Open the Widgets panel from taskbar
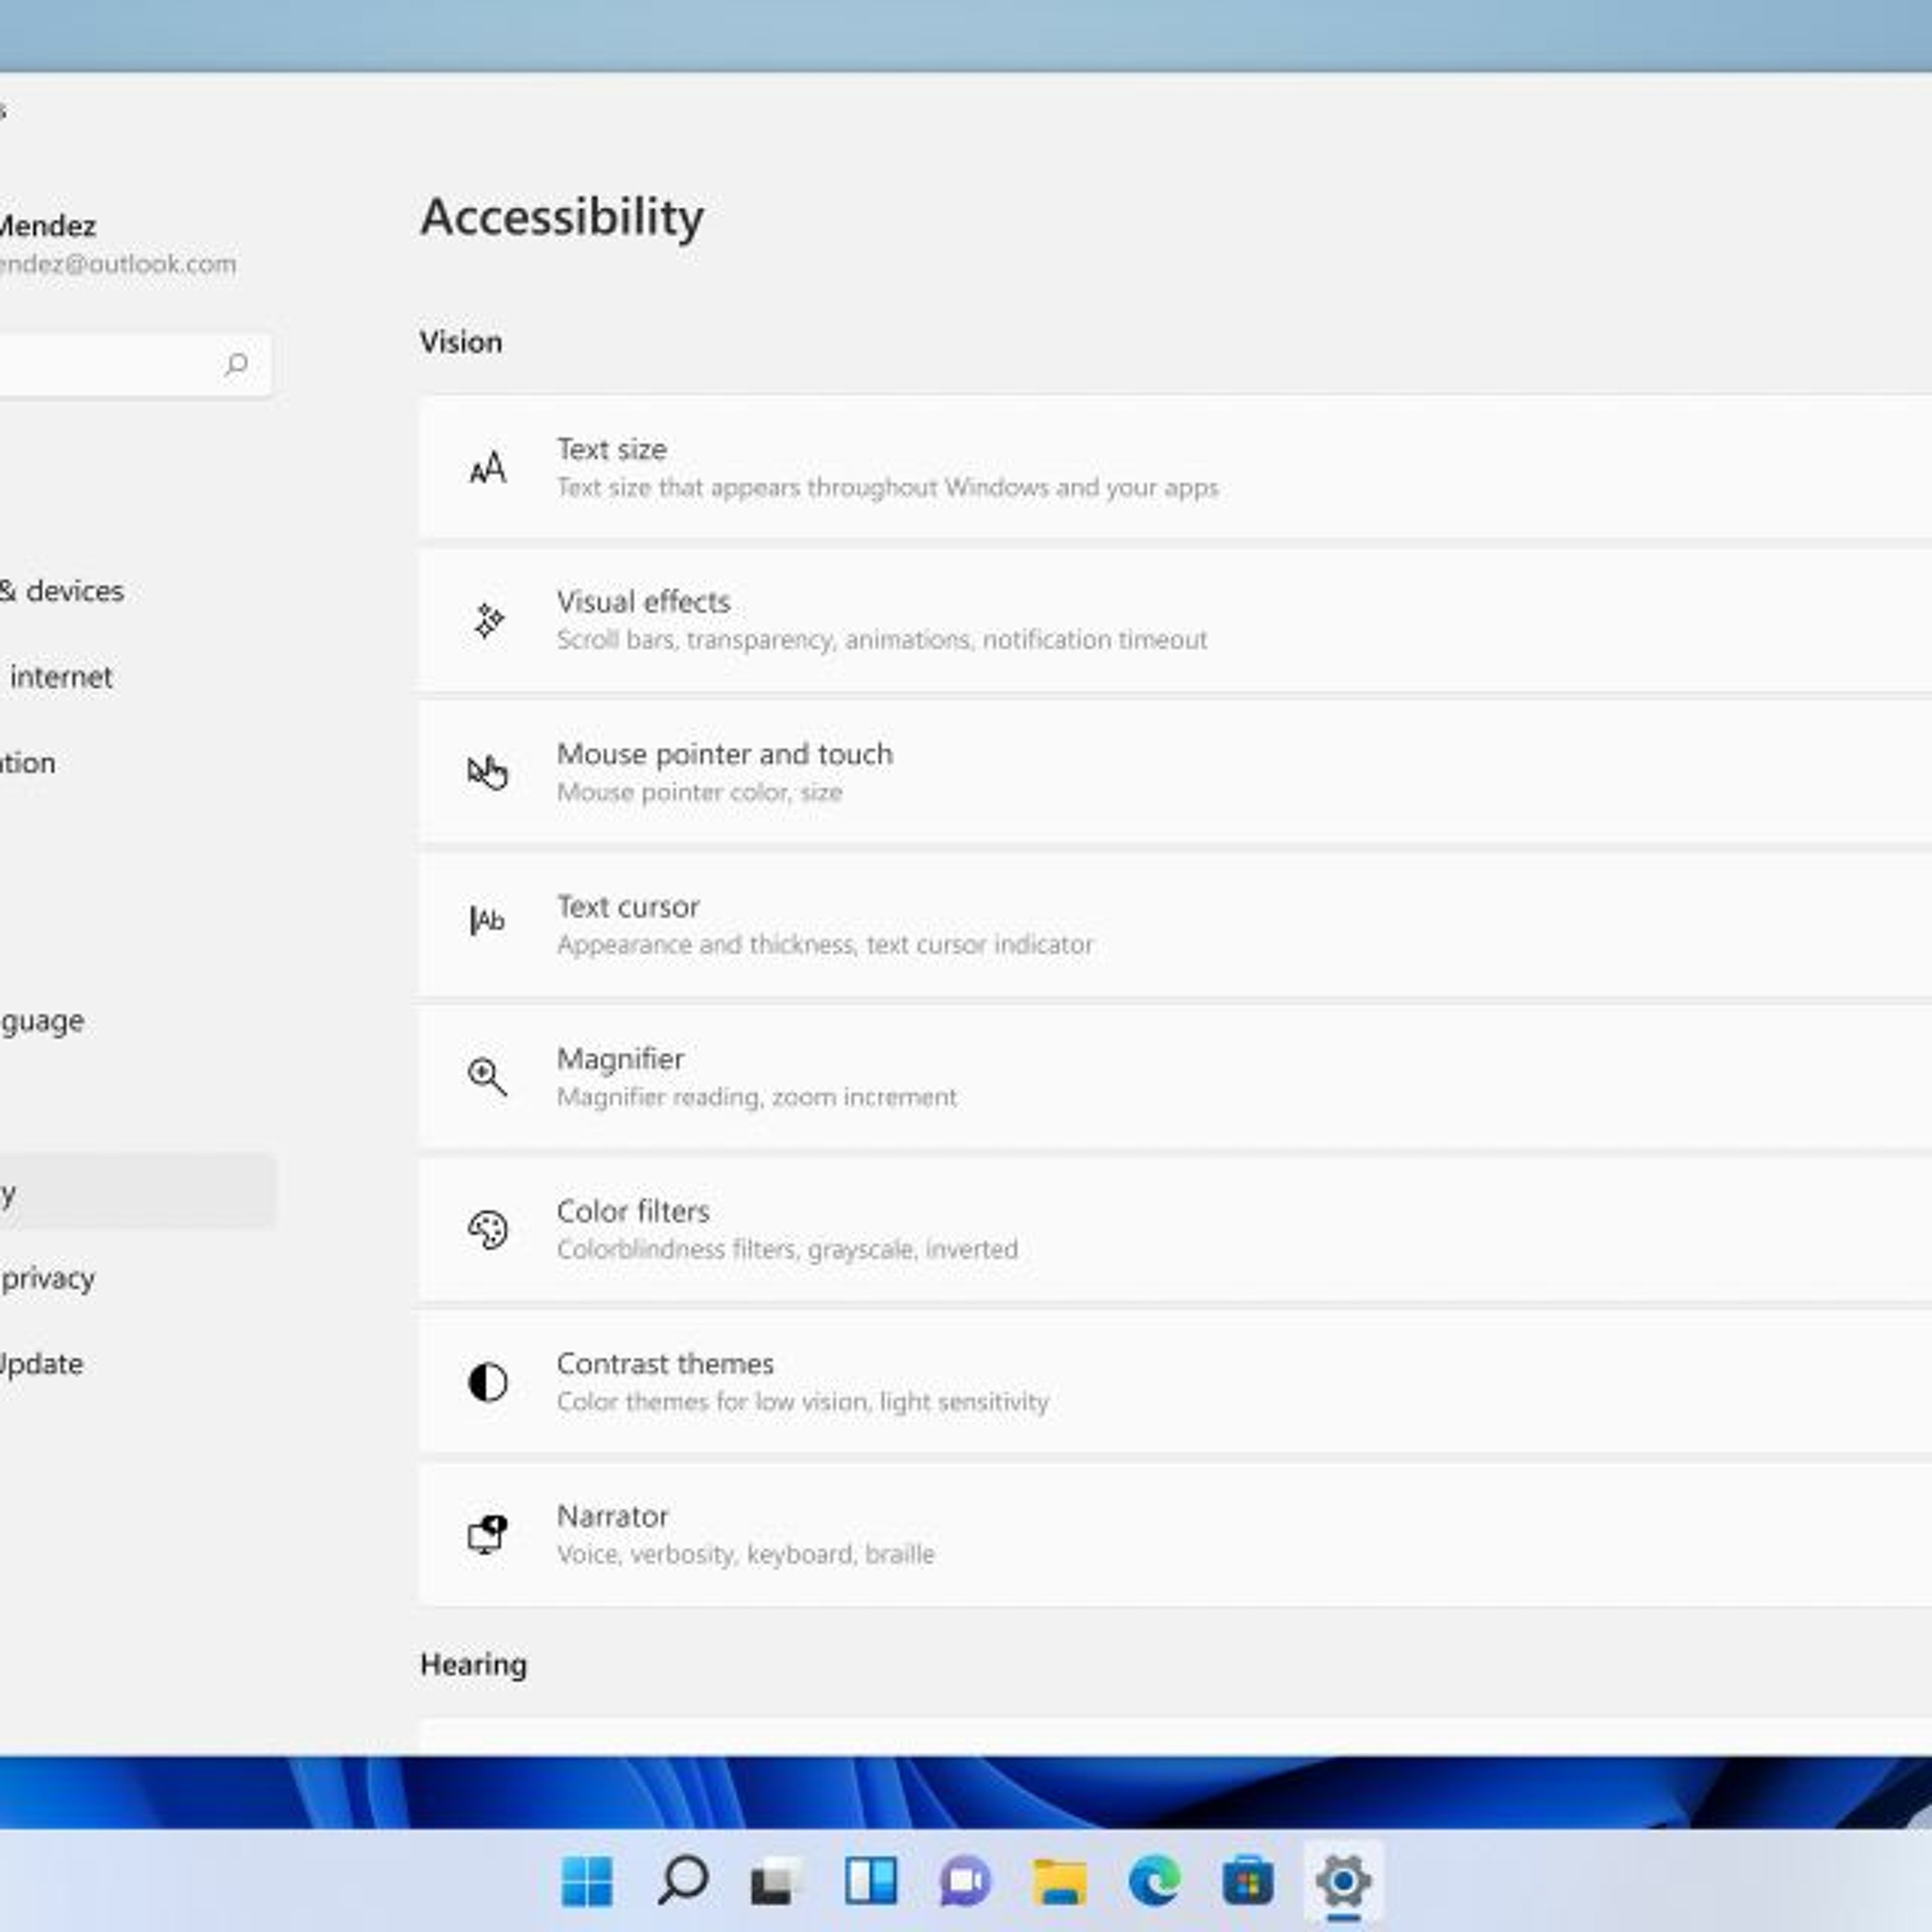 tap(870, 1882)
